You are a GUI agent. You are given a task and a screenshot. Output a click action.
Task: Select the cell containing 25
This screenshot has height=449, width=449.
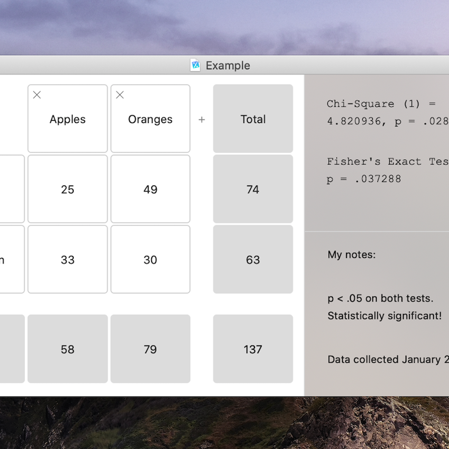(x=68, y=189)
